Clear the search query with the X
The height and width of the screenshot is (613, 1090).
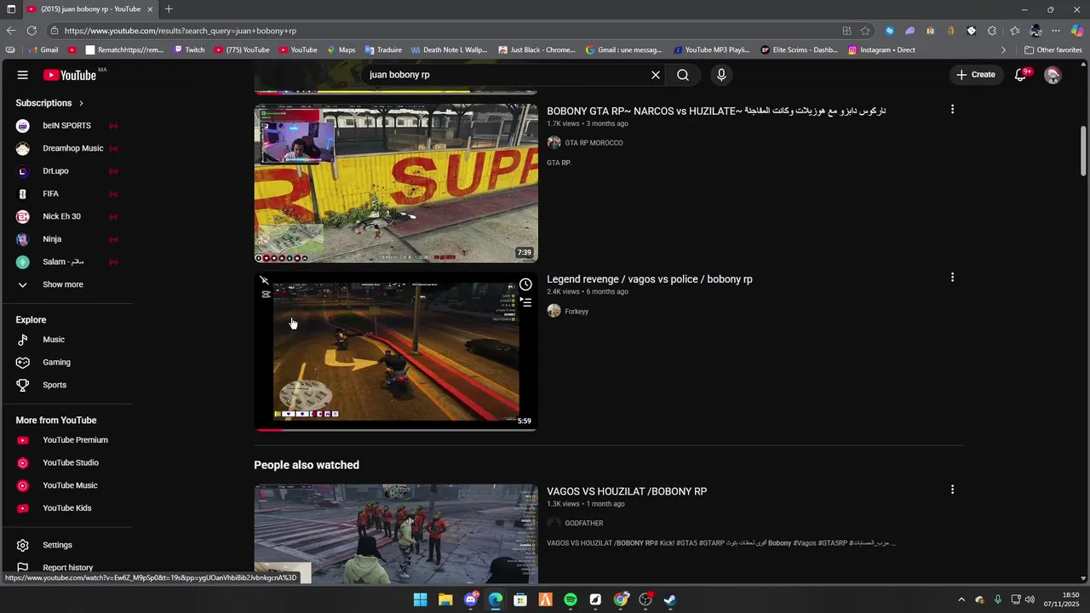tap(656, 75)
